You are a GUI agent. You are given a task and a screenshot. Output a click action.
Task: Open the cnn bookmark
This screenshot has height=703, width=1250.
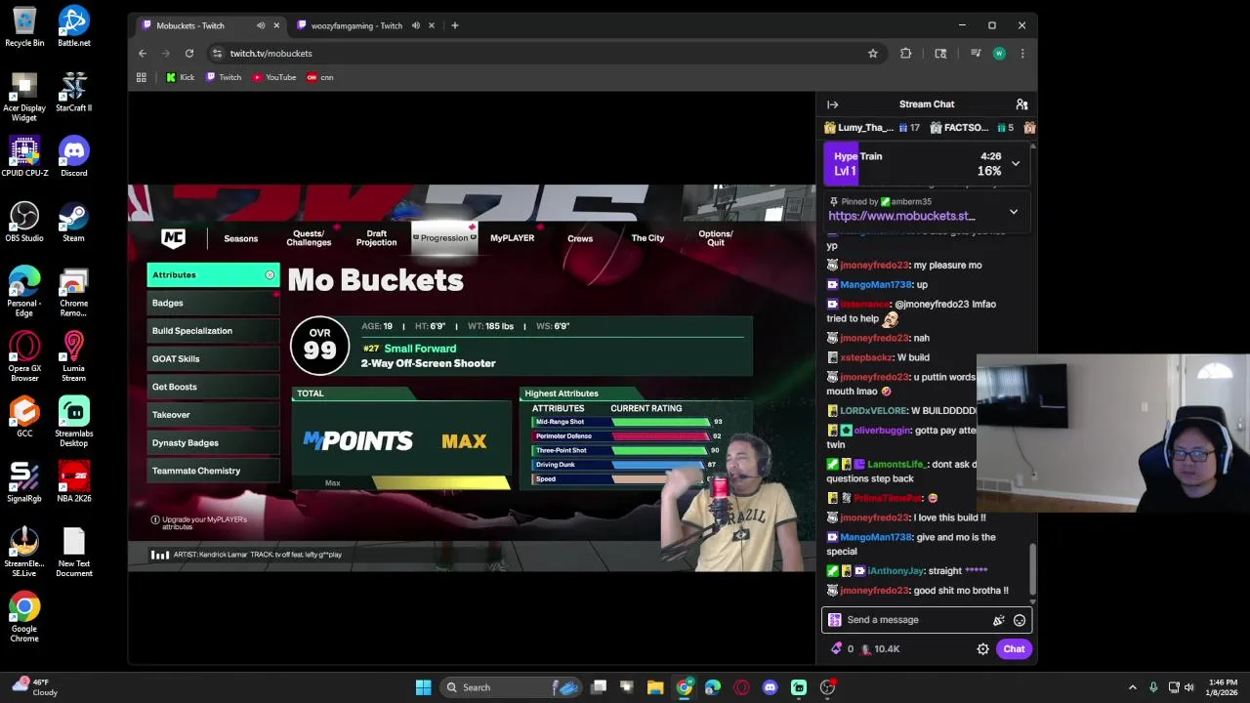tap(320, 77)
